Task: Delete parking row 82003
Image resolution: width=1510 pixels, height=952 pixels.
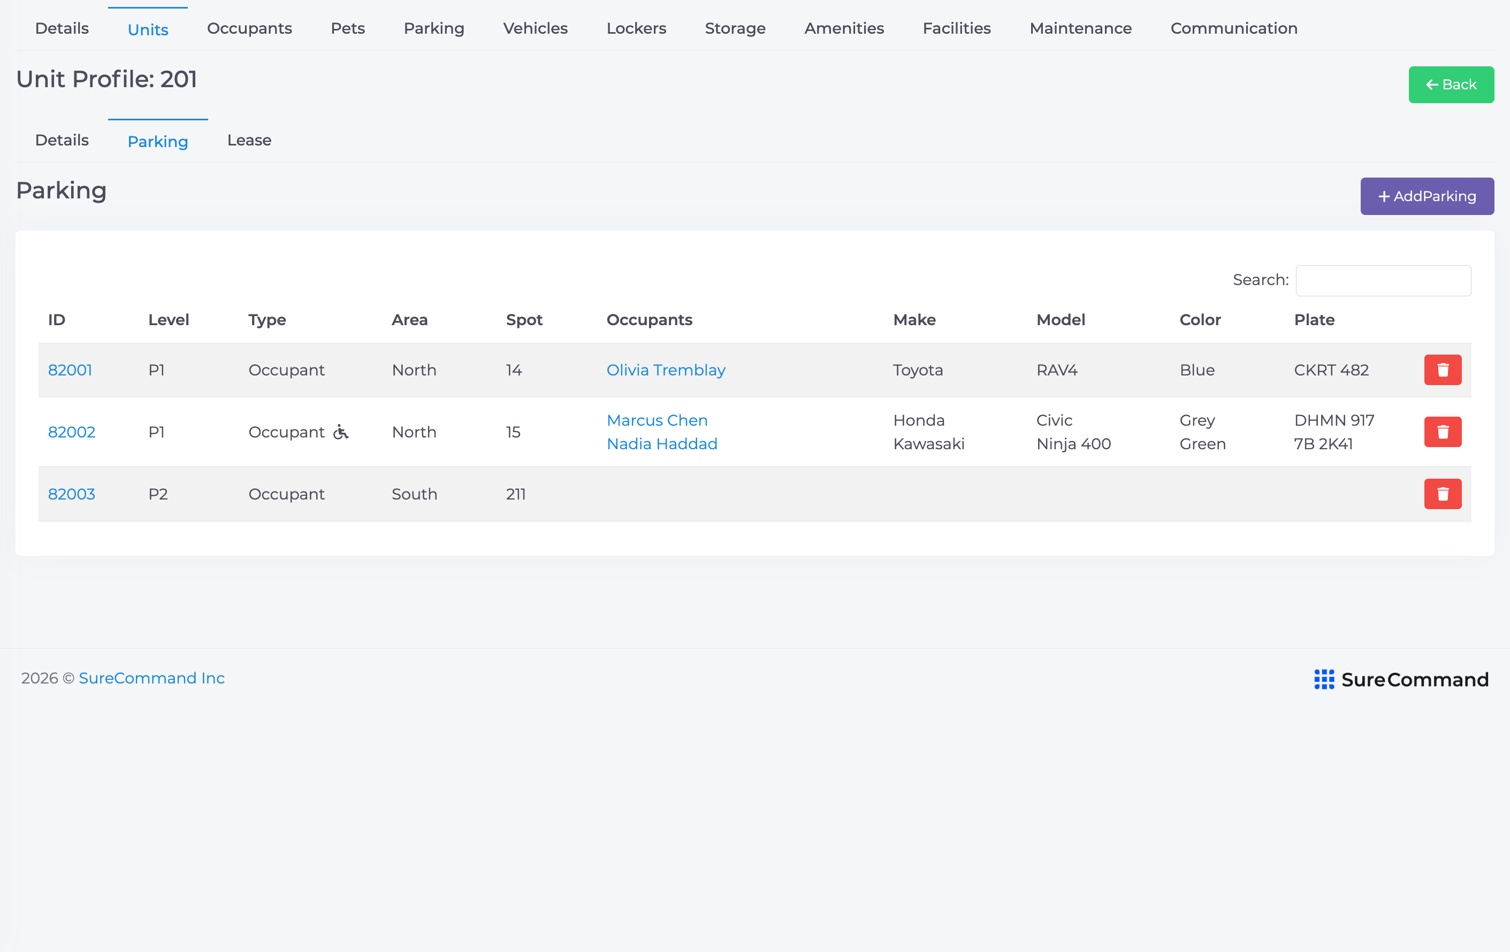Action: (x=1442, y=494)
